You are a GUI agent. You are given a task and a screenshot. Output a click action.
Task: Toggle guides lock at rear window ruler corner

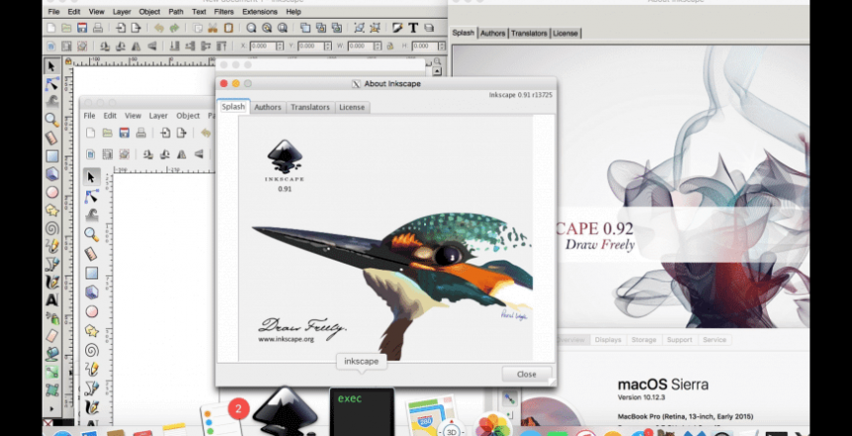click(x=67, y=61)
